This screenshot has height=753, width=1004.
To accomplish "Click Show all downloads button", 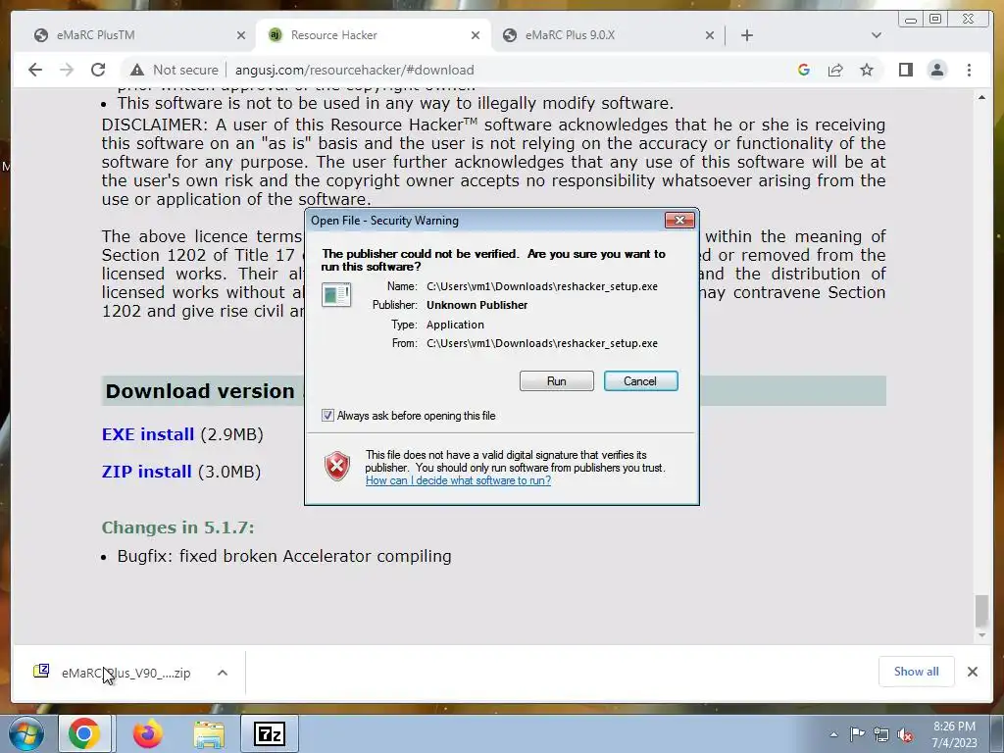I will click(x=917, y=672).
